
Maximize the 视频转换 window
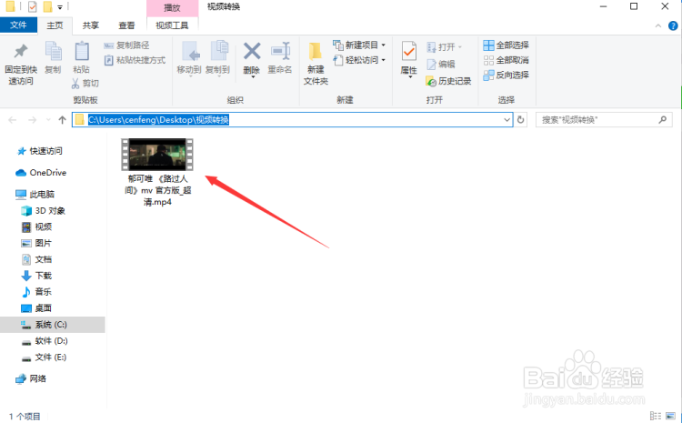coord(634,6)
